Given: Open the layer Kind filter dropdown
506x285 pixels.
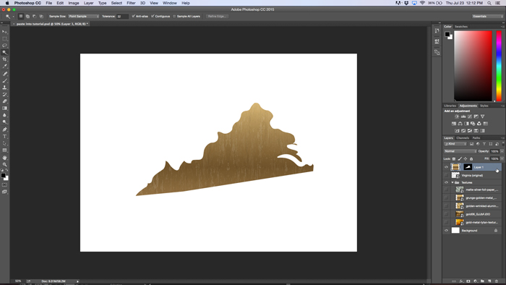Looking at the screenshot, I should click(x=455, y=144).
